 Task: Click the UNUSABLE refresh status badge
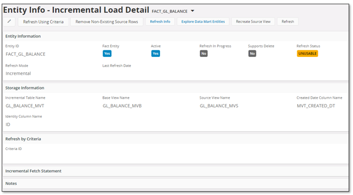[x=307, y=54]
